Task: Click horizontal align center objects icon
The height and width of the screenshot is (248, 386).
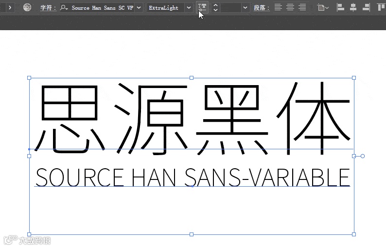Action: tap(353, 7)
